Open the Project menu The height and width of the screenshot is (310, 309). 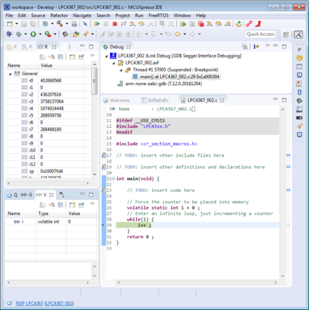(x=122, y=15)
